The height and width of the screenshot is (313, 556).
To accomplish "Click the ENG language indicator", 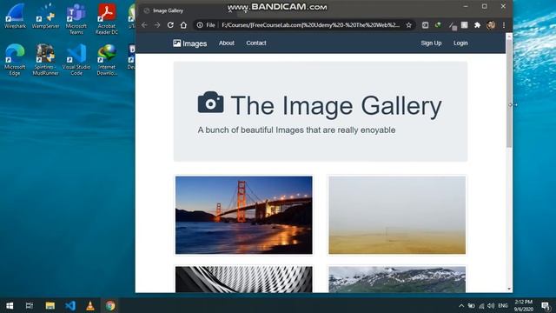I will (x=503, y=305).
